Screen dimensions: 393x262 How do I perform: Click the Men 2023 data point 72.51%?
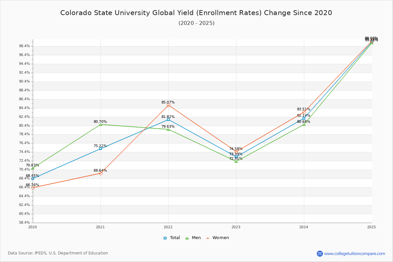236,161
